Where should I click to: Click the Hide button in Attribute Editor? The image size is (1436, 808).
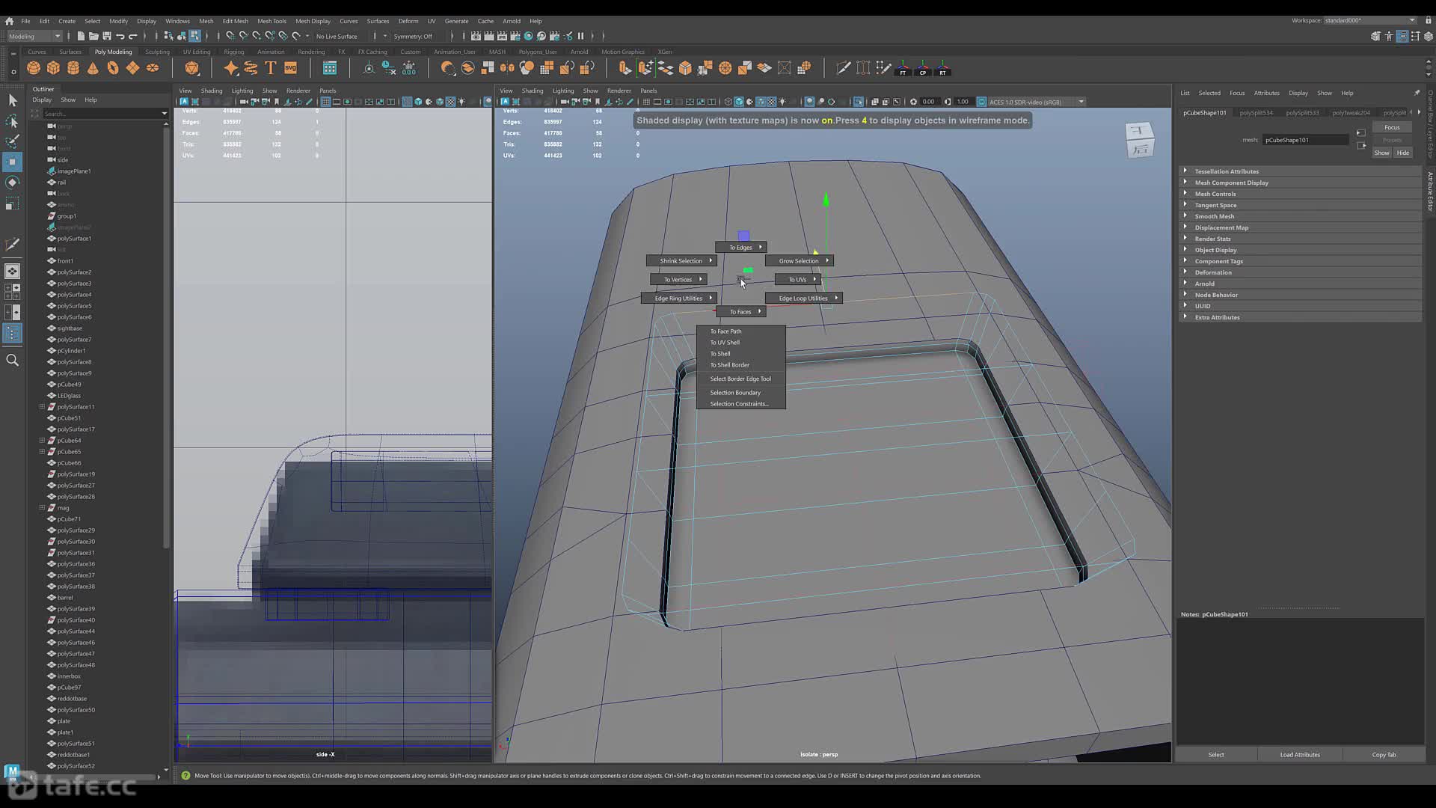coord(1403,153)
